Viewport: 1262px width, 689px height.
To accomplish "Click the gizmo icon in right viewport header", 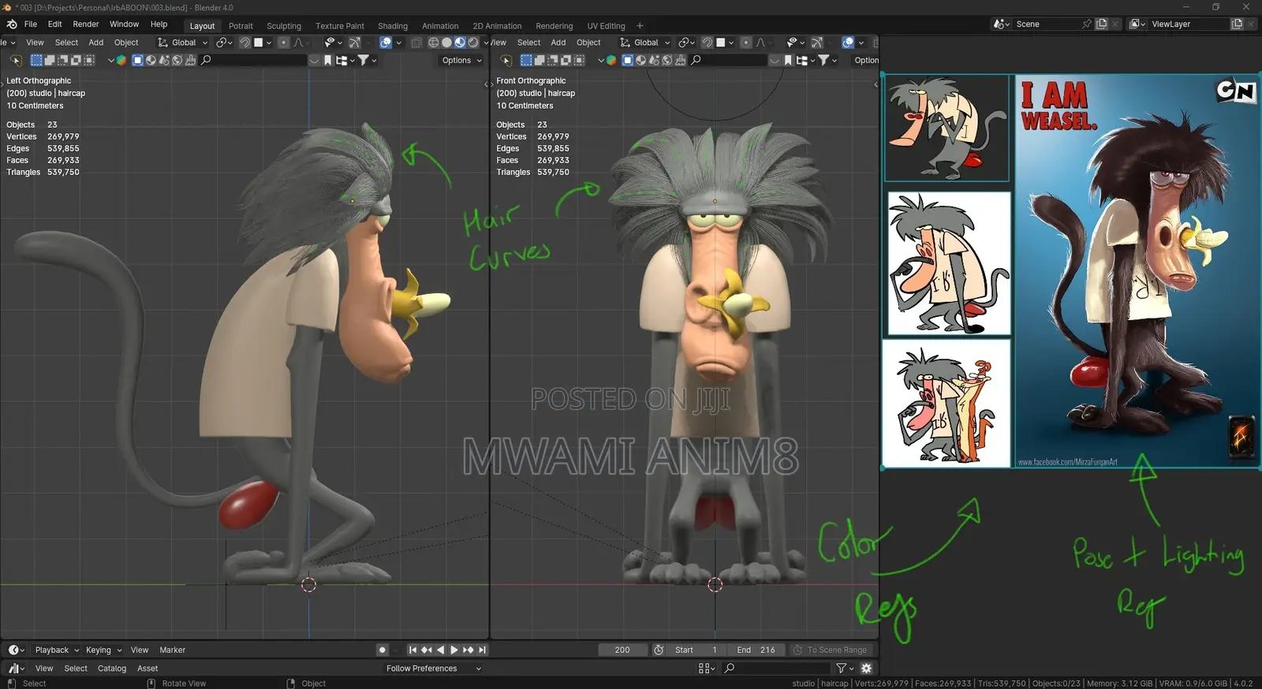I will (x=817, y=43).
